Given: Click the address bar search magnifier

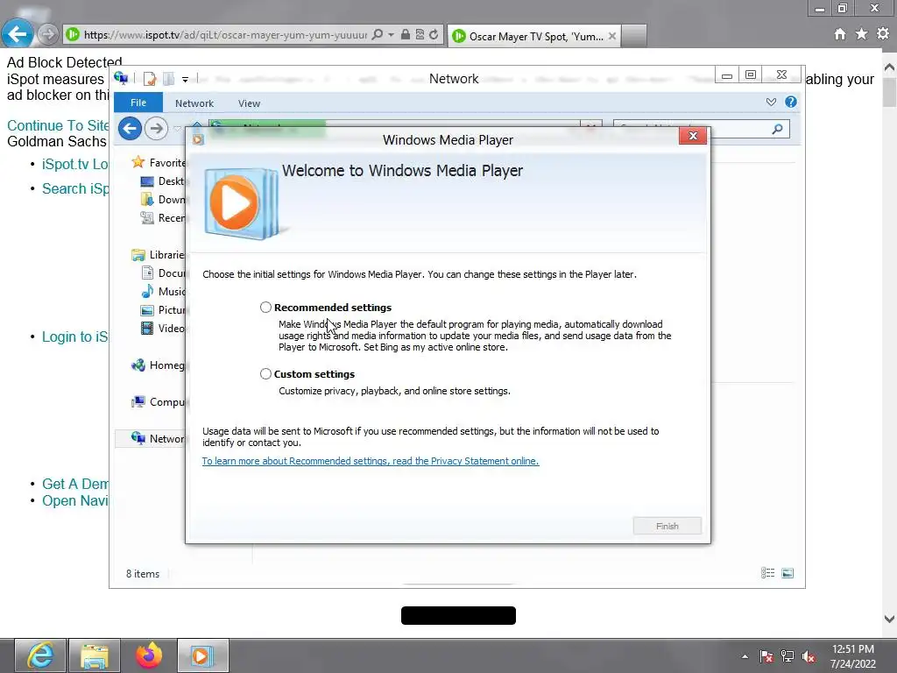Looking at the screenshot, I should (378, 34).
